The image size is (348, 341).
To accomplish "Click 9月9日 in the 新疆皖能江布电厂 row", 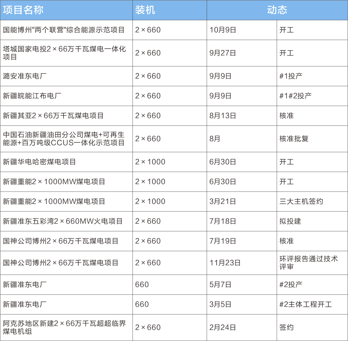I will coord(242,96).
